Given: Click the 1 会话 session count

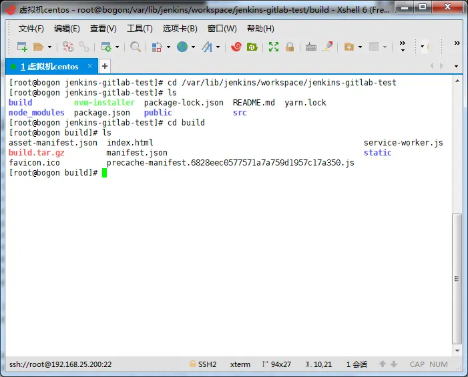Looking at the screenshot, I should coord(357,364).
